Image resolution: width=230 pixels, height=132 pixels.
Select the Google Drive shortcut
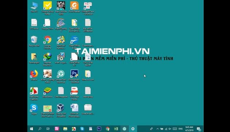pos(47,24)
